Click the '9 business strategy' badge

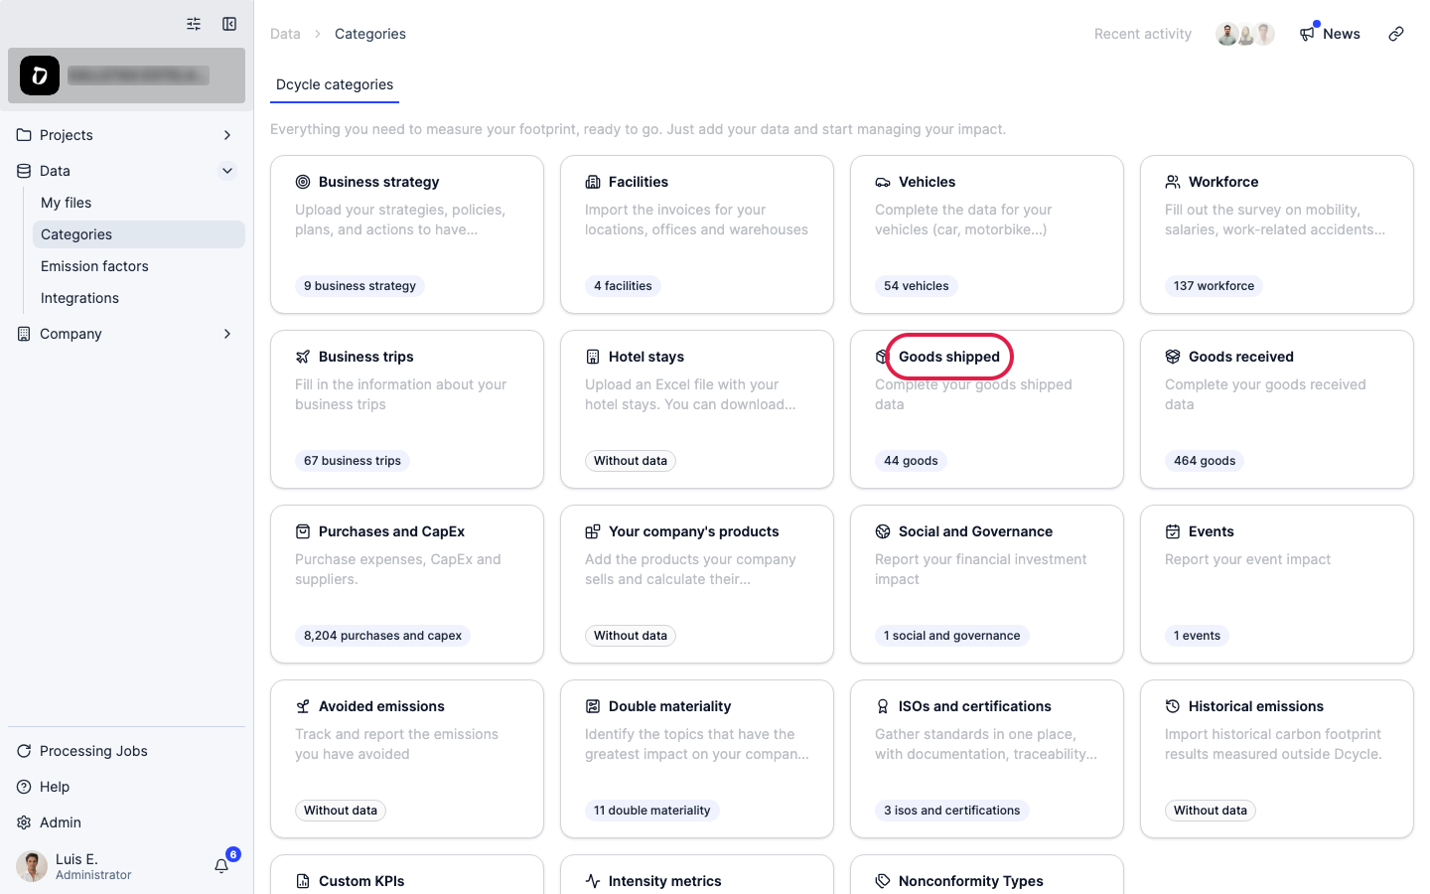359,286
